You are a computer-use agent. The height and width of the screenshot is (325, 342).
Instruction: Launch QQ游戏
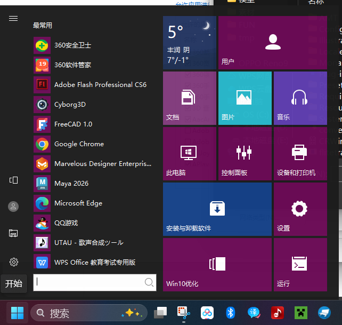[x=95, y=223]
